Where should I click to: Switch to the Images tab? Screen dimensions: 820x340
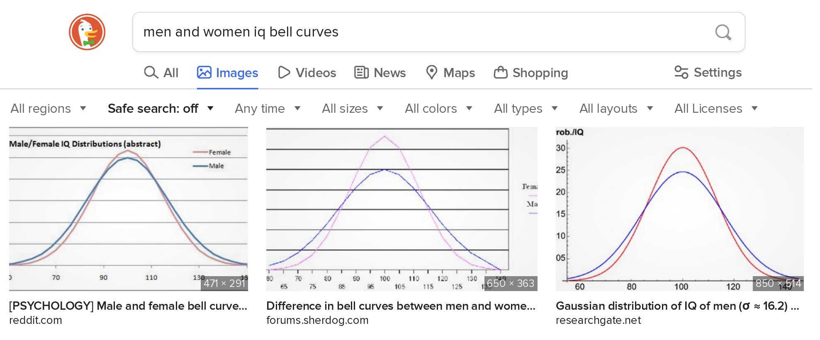pyautogui.click(x=227, y=73)
